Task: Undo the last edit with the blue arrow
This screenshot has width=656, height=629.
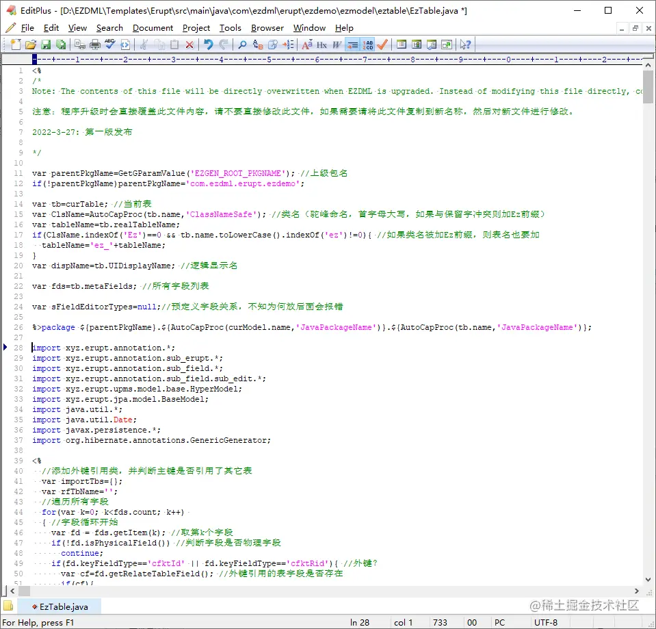Action: pos(209,44)
